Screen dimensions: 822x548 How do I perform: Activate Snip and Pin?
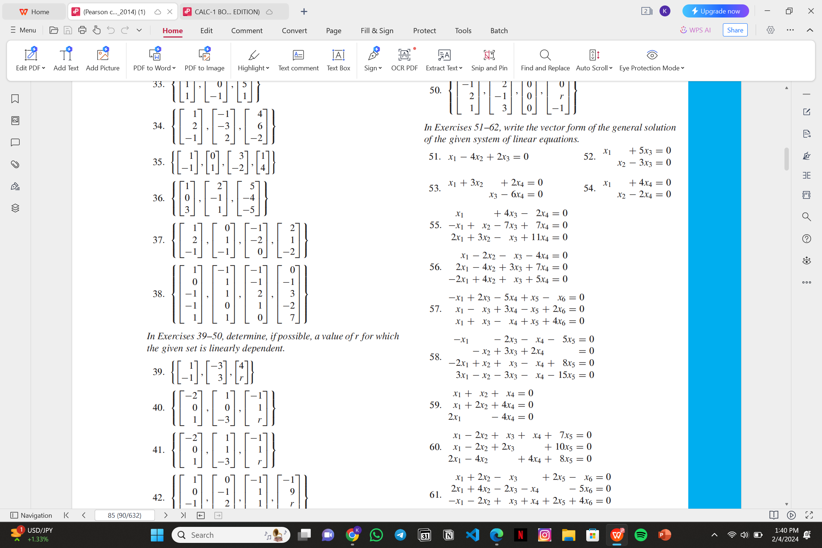pyautogui.click(x=489, y=60)
